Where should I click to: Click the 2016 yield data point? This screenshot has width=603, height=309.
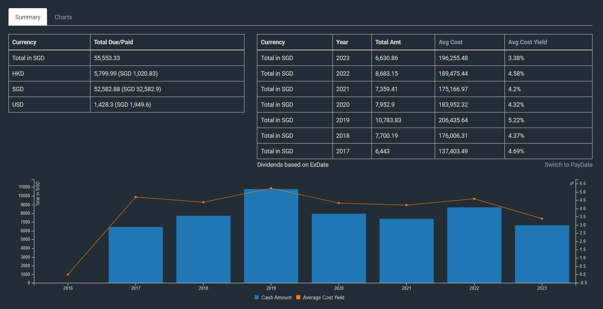pyautogui.click(x=68, y=275)
